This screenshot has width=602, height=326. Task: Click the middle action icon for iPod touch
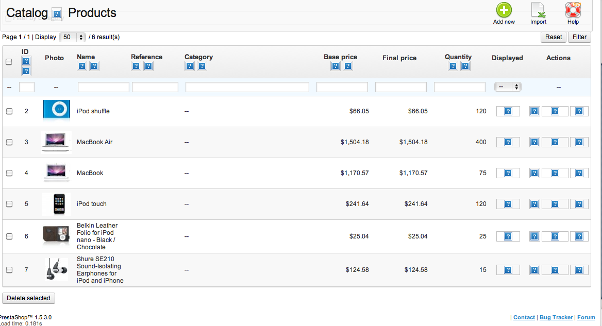click(555, 204)
